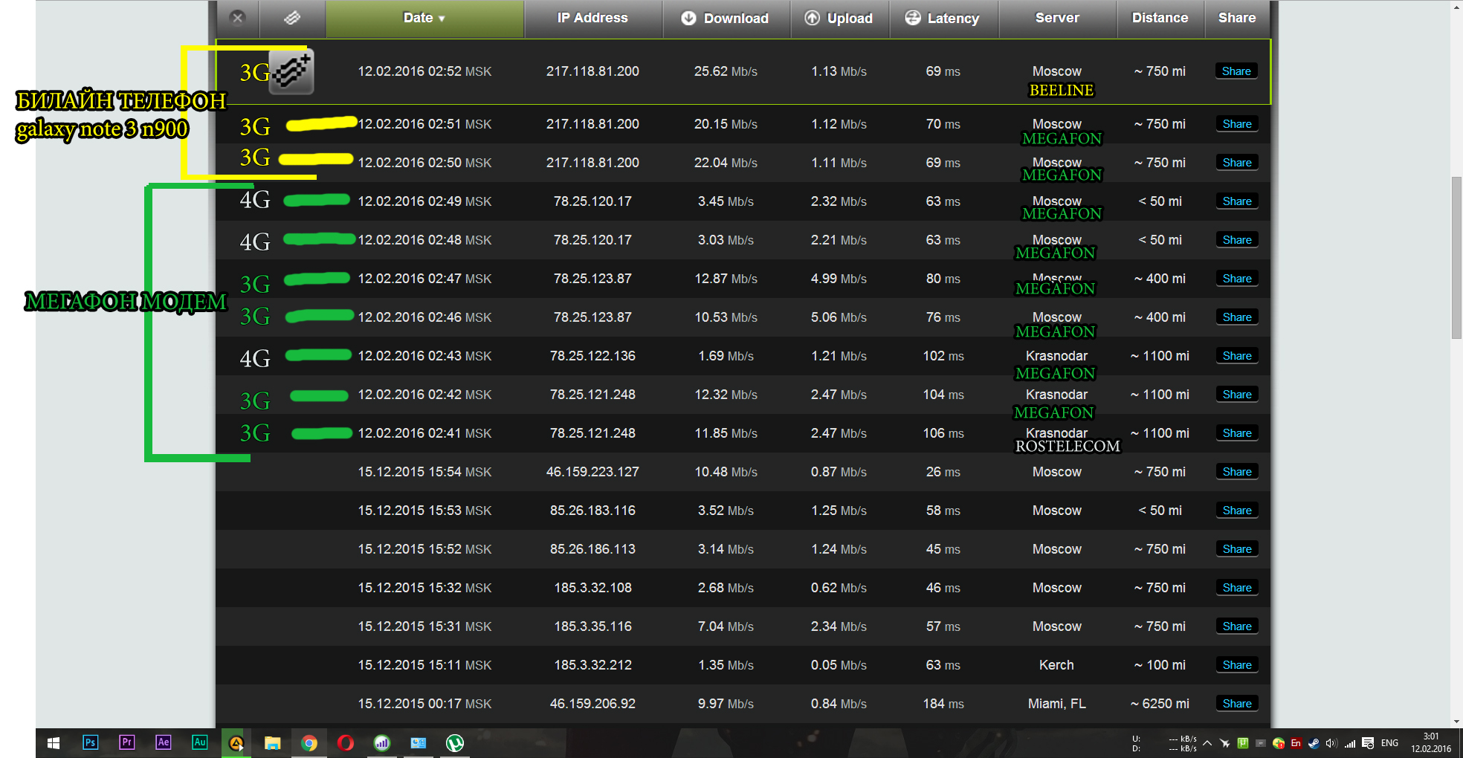Open the clock showing 3:01 12.02.2016
The image size is (1463, 758).
point(1431,743)
